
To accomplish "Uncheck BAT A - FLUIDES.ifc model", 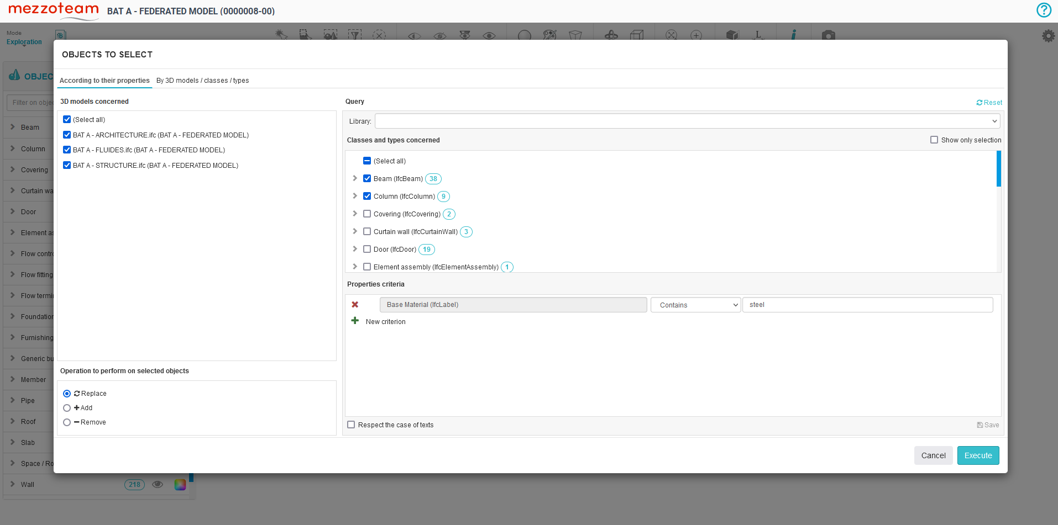I will 67,150.
